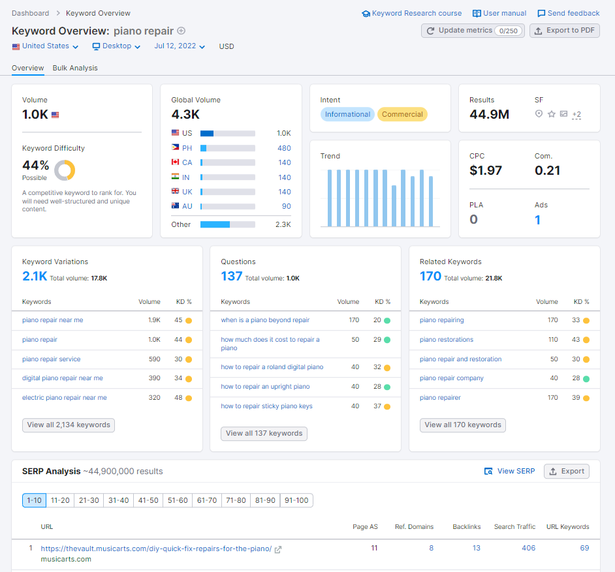Click the Keyword Difficulty donut chart
615x572 pixels.
click(65, 170)
